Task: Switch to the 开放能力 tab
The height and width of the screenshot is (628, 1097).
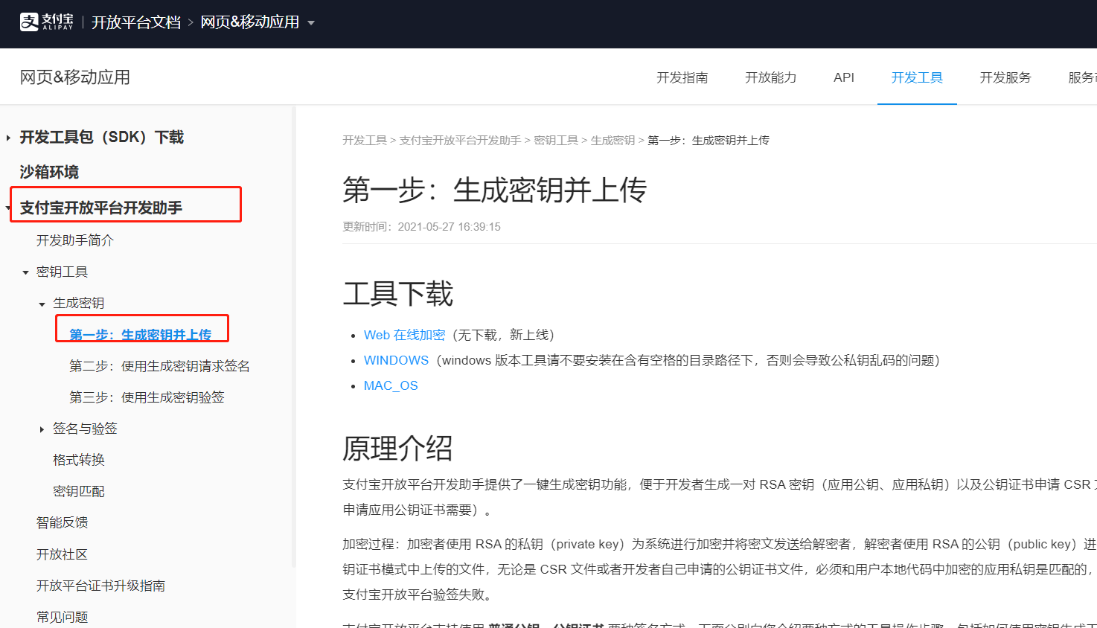Action: (770, 77)
